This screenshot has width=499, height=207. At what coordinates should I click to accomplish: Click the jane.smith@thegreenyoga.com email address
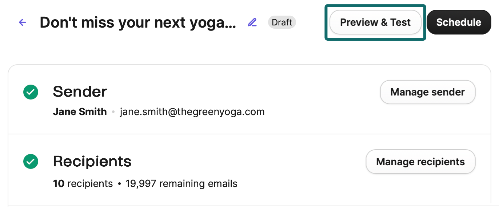(x=192, y=112)
